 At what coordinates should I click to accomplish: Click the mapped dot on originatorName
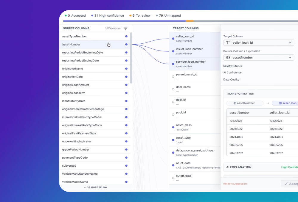(x=126, y=69)
